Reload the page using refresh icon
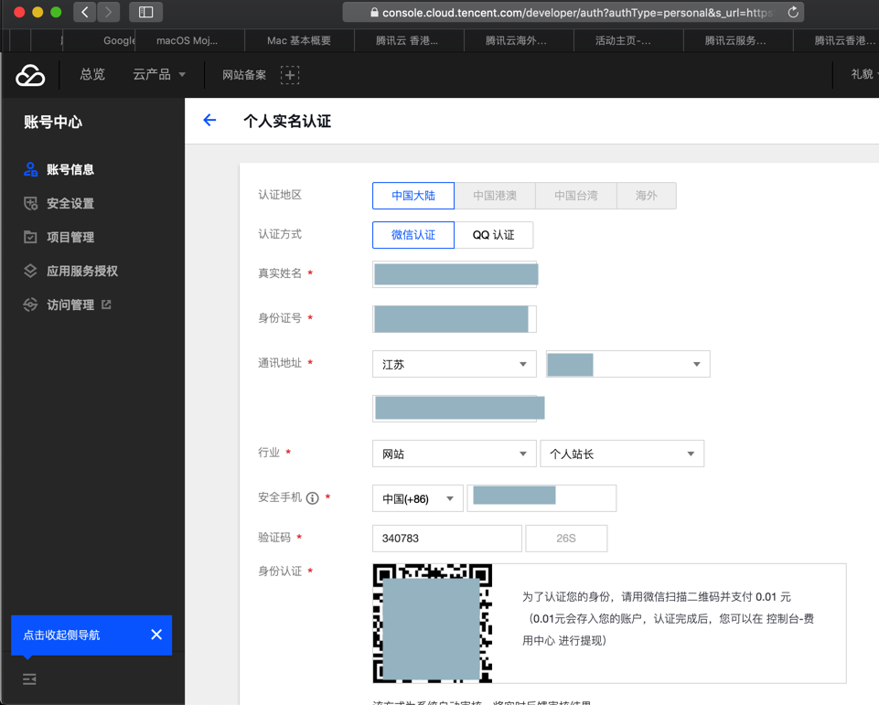The image size is (879, 705). [793, 12]
